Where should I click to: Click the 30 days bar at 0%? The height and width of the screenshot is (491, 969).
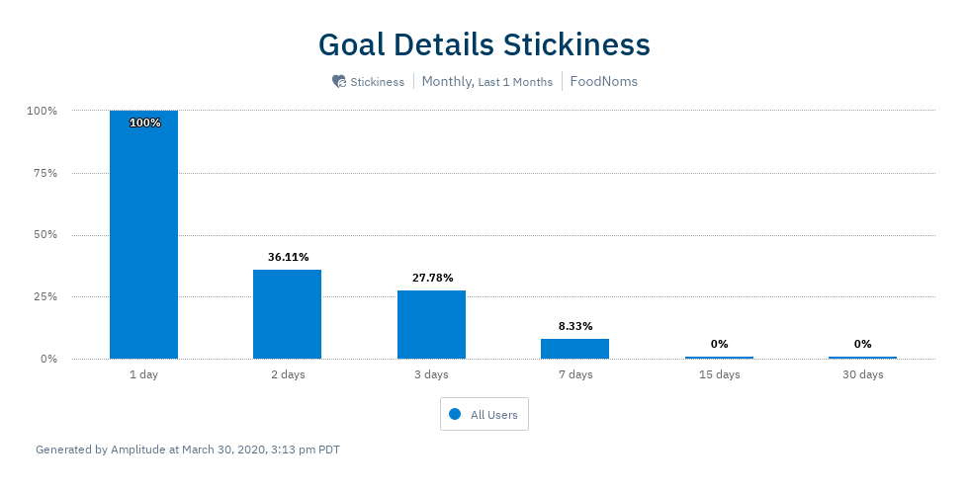[862, 358]
